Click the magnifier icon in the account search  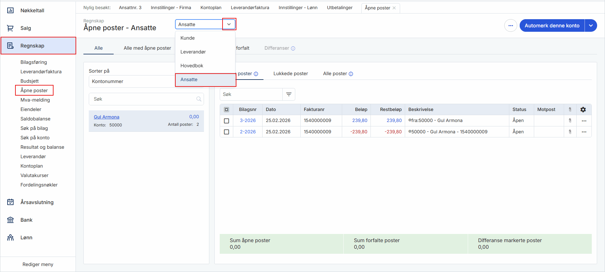[199, 99]
